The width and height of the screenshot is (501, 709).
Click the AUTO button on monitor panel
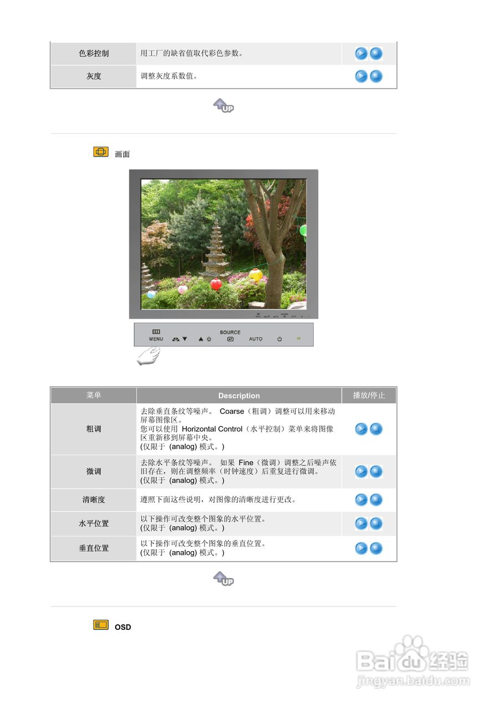pyautogui.click(x=255, y=338)
